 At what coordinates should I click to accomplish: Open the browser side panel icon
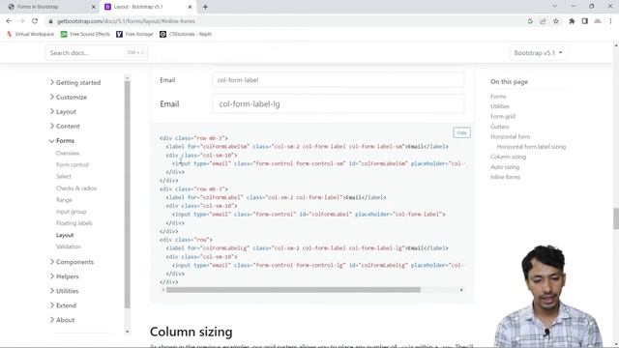click(x=584, y=21)
